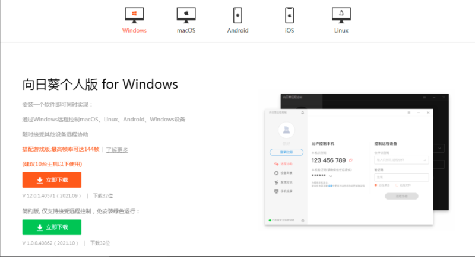Select 发现好玩 sidebar item in the preview
The height and width of the screenshot is (257, 475).
[x=284, y=182]
